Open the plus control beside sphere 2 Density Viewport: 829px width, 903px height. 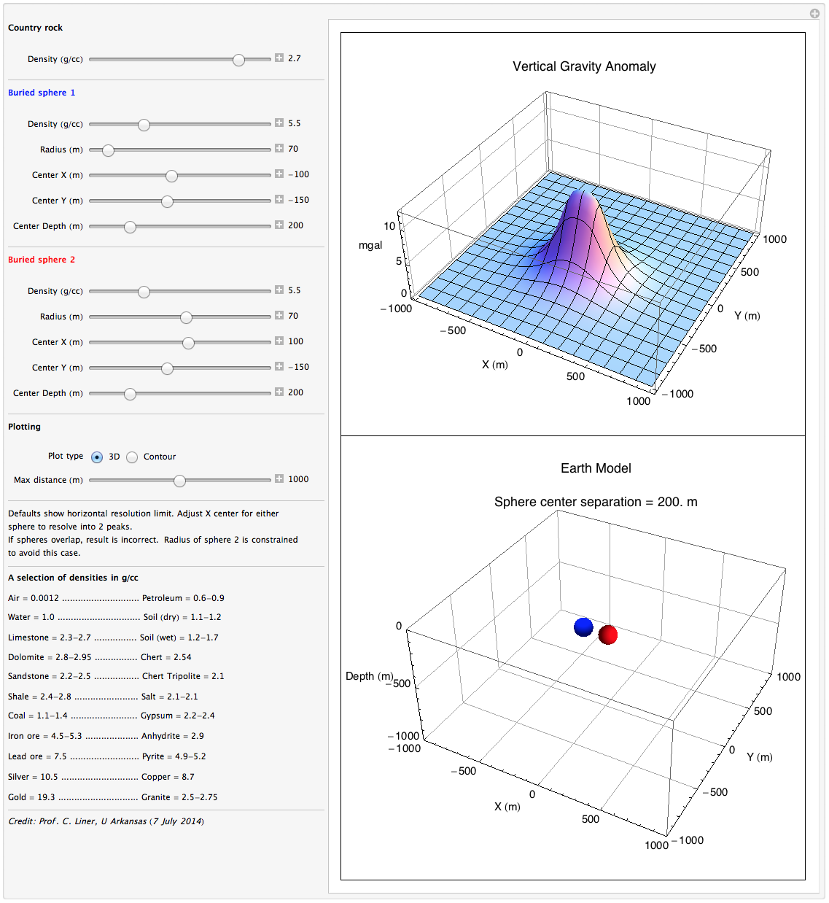279,290
